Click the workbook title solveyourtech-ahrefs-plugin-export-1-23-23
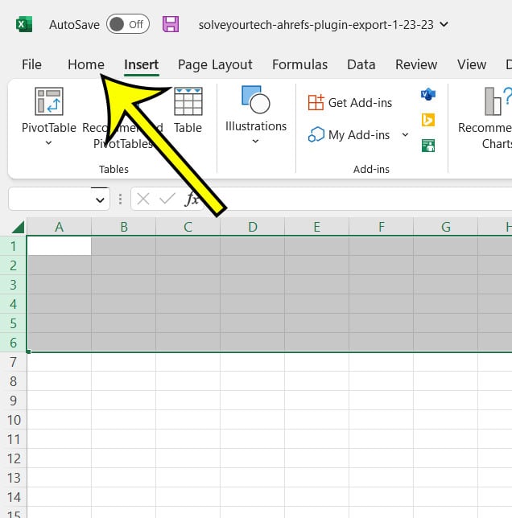 (x=316, y=25)
